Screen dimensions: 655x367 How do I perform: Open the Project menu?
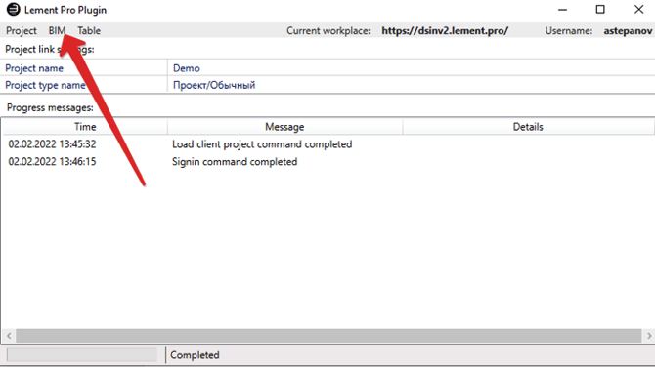pyautogui.click(x=22, y=31)
